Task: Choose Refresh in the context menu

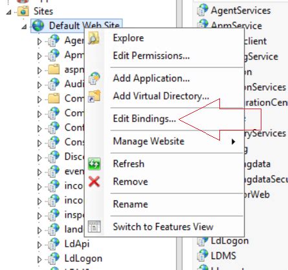Action: click(x=129, y=164)
